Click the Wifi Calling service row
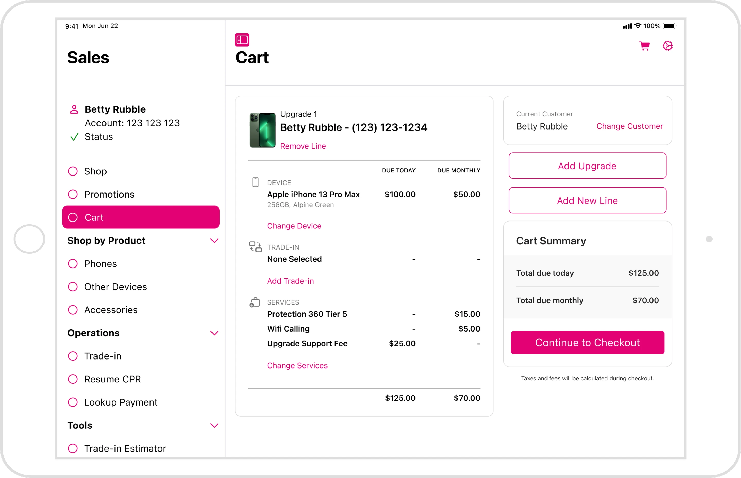Viewport: 741px width, 478px height. (x=373, y=329)
